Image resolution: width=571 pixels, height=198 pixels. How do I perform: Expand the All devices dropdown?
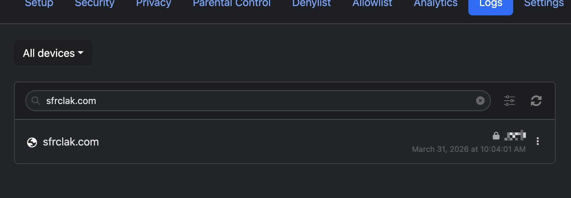(53, 53)
